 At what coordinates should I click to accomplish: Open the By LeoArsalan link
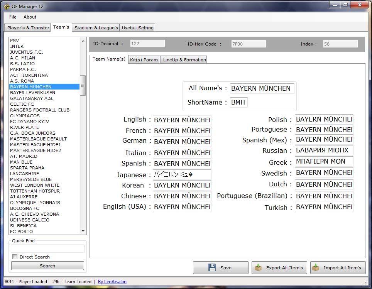coord(112,282)
